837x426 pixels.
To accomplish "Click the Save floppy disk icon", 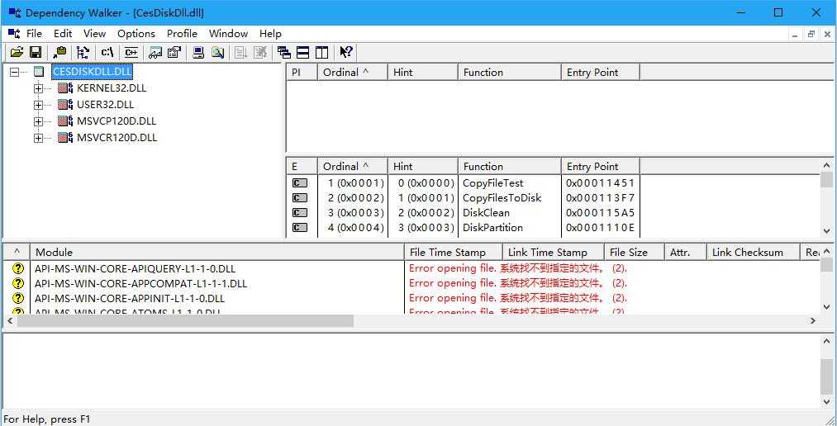I will point(36,52).
